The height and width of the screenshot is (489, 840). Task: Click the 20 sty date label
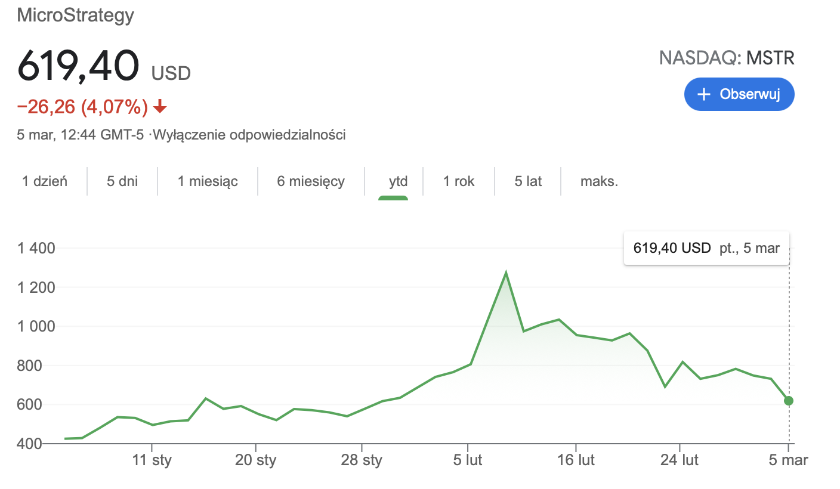[x=255, y=460]
